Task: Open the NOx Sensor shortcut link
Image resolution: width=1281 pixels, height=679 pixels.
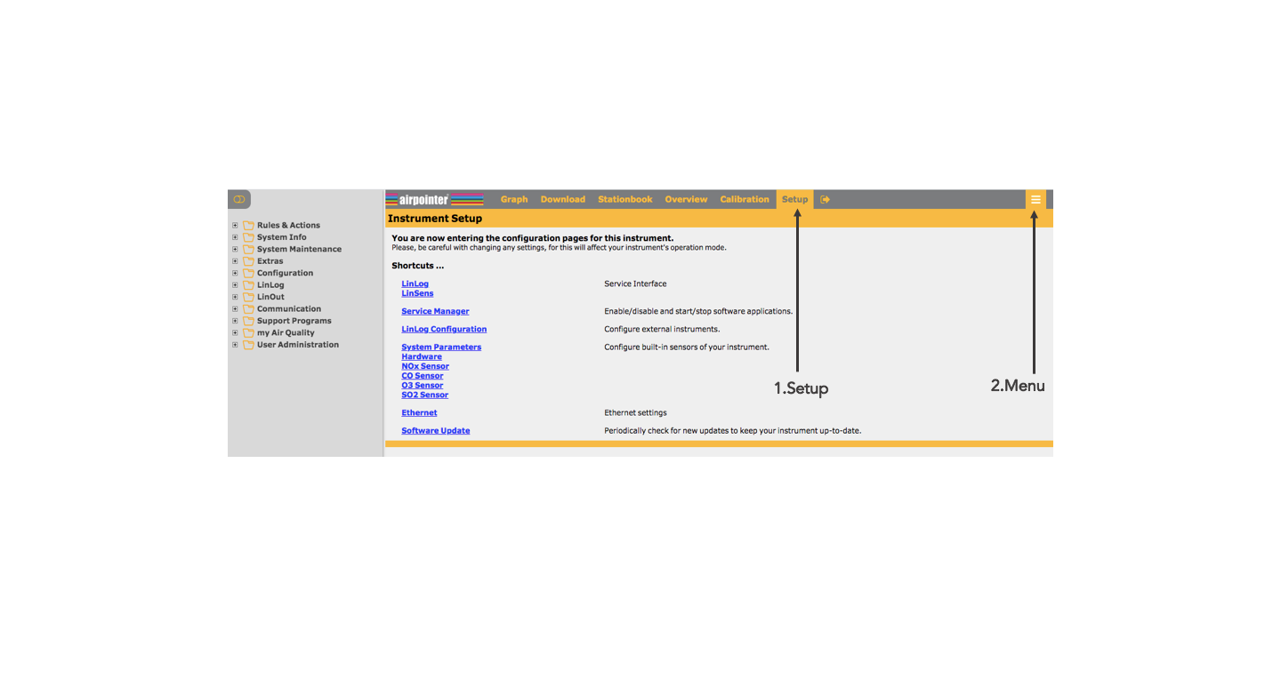Action: 424,366
